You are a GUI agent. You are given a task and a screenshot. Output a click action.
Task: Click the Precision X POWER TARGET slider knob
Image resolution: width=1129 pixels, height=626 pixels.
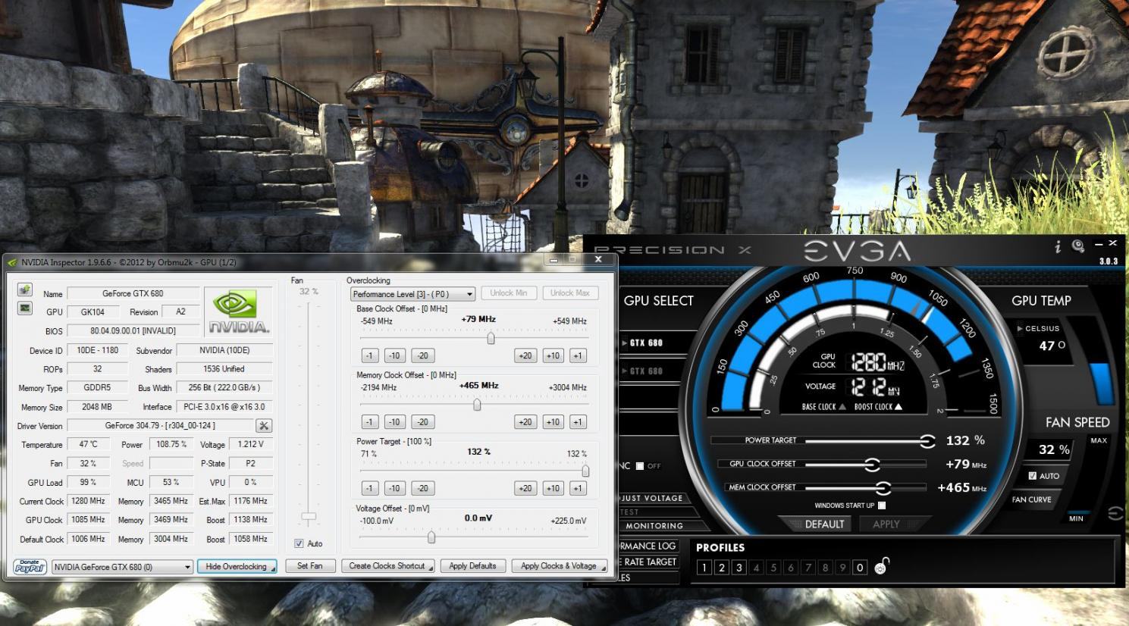tap(927, 440)
